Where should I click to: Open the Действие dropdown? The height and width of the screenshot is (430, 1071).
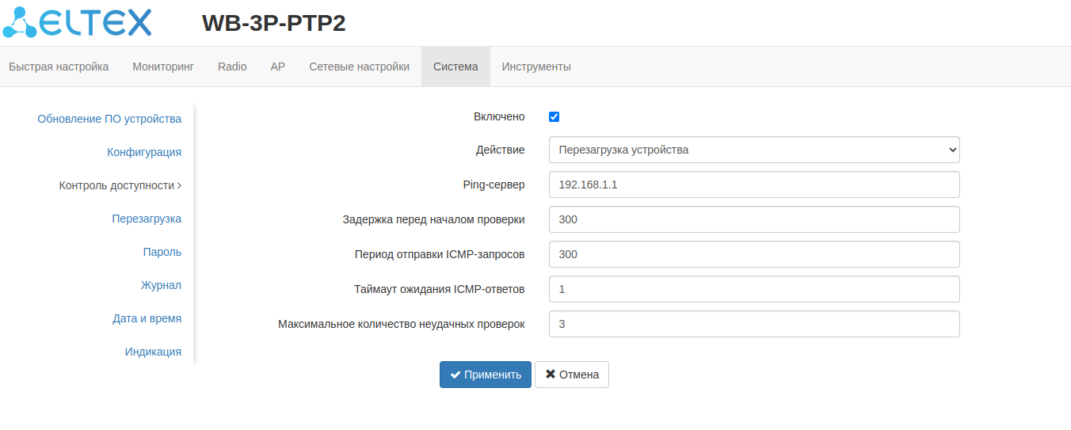pyautogui.click(x=753, y=150)
